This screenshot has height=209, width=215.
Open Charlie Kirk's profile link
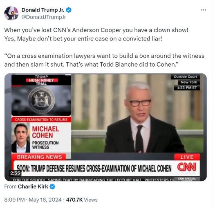pyautogui.click(x=33, y=187)
